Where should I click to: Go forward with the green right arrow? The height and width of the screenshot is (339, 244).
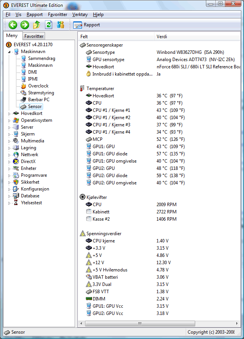25,25
